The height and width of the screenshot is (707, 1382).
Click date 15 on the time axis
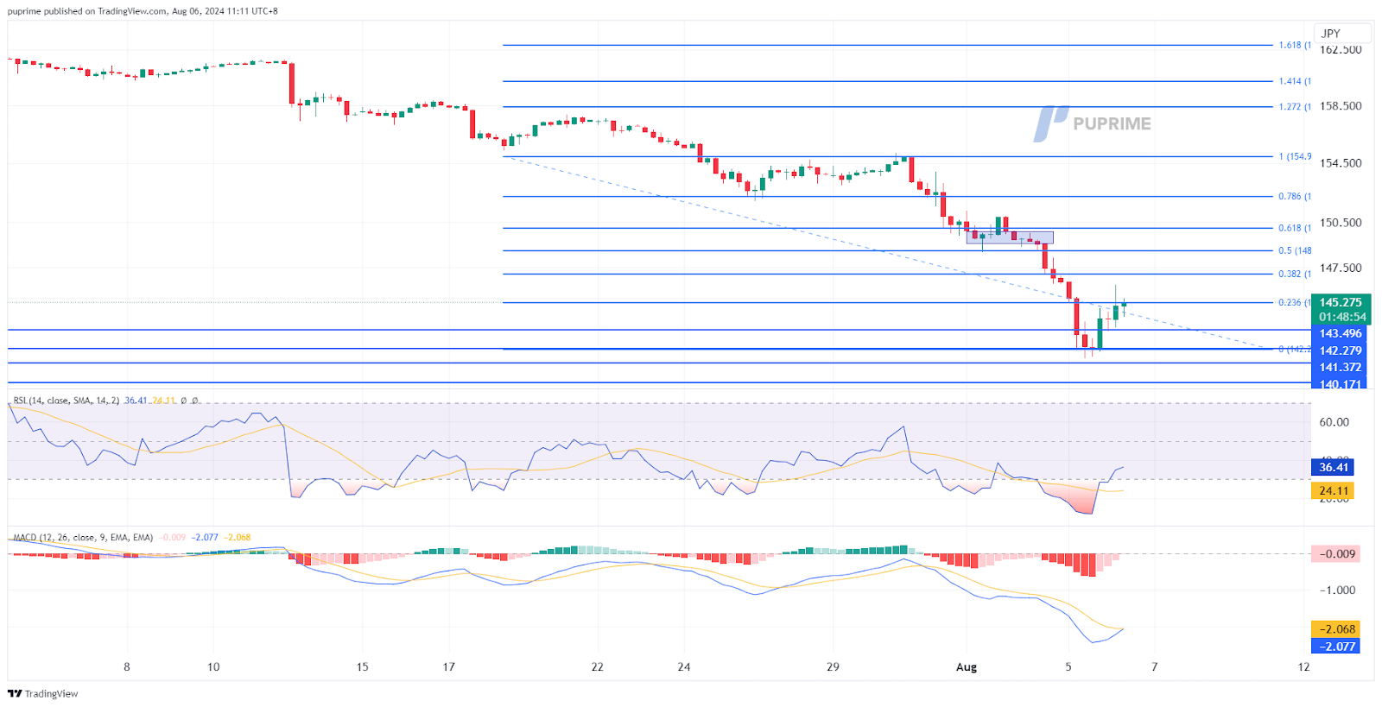pos(362,667)
